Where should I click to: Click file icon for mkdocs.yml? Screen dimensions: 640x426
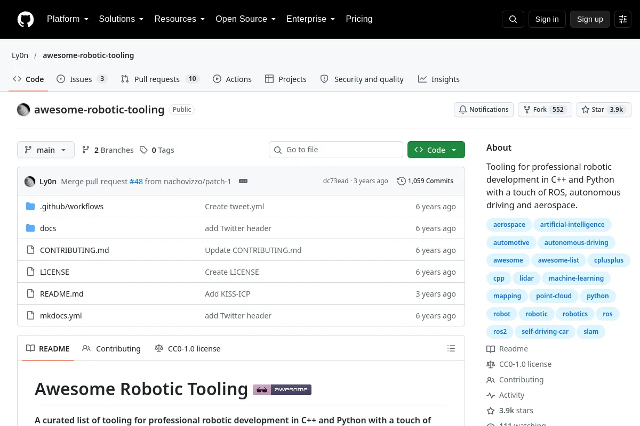point(30,316)
